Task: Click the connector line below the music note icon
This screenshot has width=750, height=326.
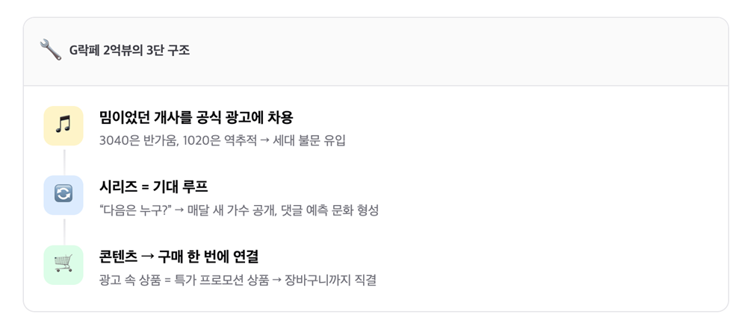Action: 63,160
